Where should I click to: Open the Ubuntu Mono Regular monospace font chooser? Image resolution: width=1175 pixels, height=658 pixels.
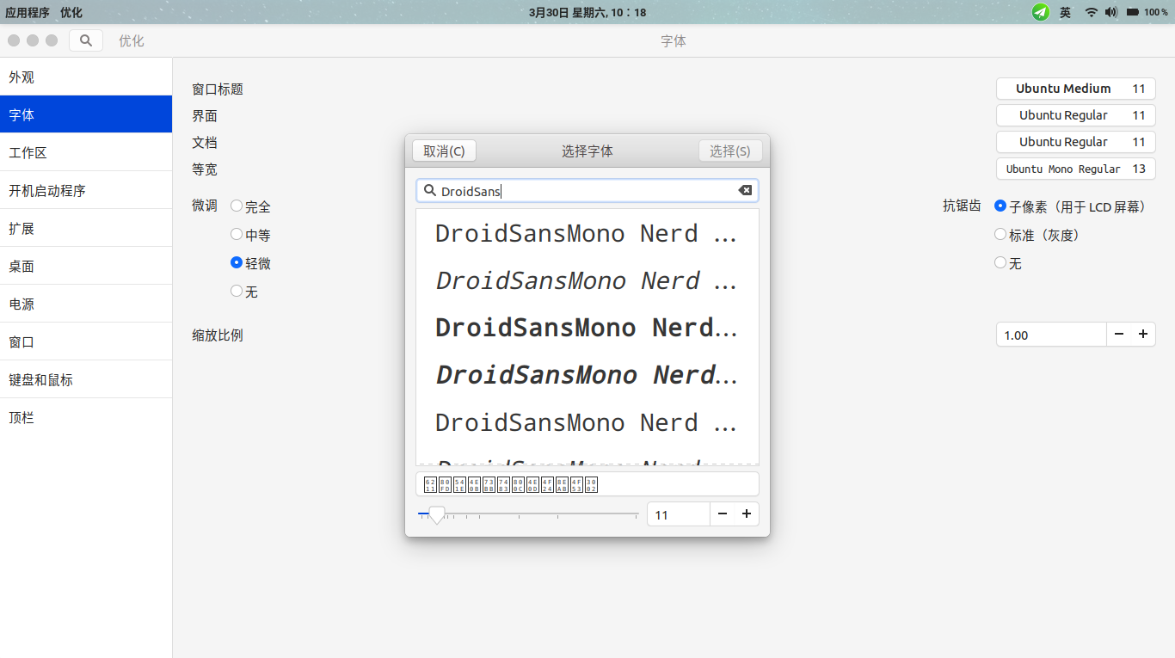coord(1075,169)
